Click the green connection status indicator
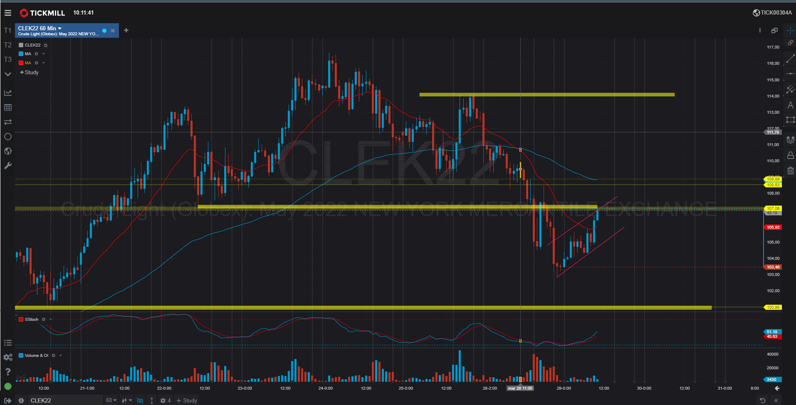This screenshot has height=405, width=796. [x=7, y=386]
